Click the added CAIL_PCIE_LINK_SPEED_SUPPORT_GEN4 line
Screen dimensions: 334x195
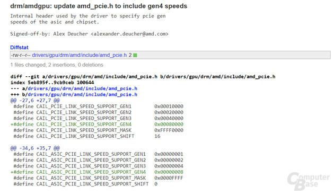tap(97, 125)
